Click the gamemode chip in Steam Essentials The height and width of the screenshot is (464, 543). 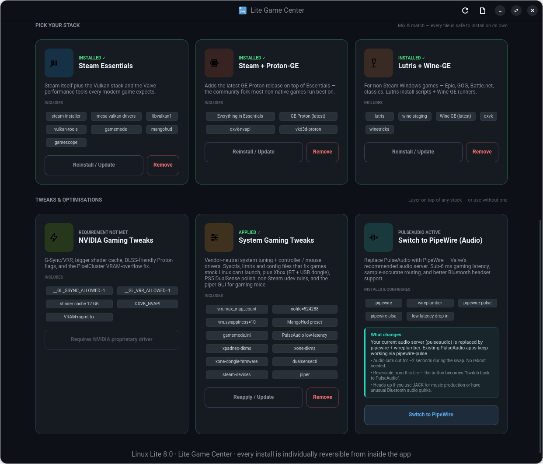(x=116, y=129)
